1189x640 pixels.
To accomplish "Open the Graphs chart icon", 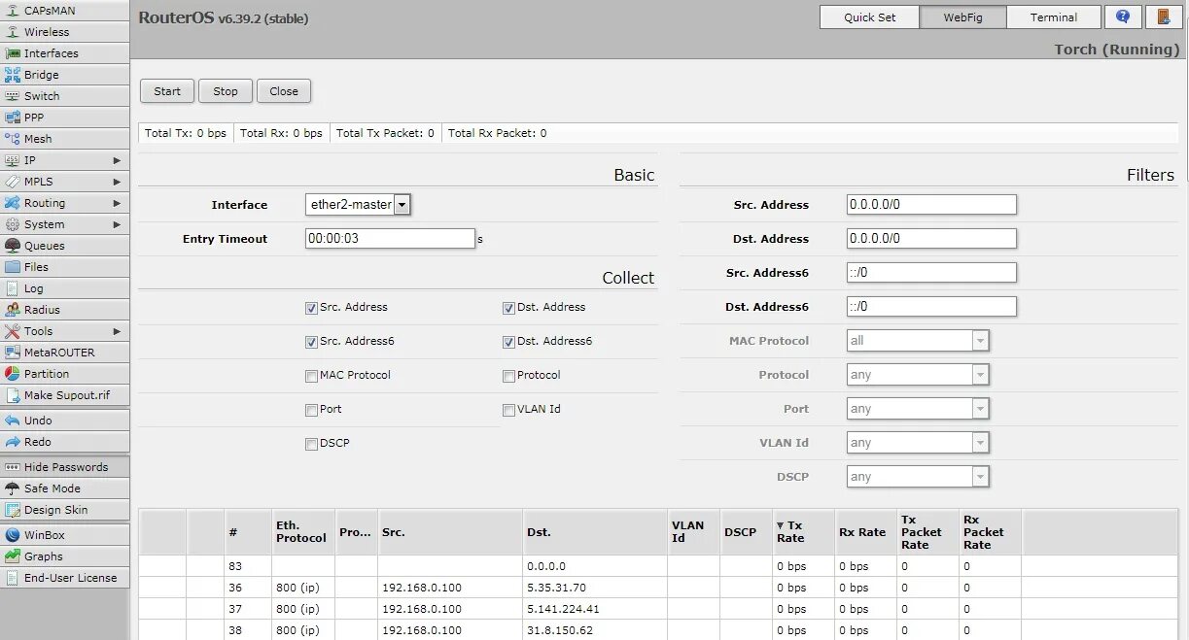I will (13, 556).
